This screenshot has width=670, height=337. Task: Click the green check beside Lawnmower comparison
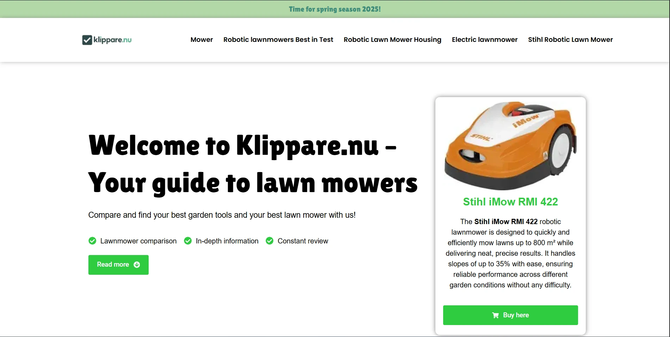92,241
